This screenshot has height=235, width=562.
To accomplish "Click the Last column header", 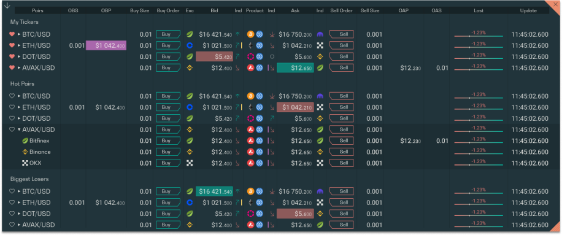I will (479, 11).
